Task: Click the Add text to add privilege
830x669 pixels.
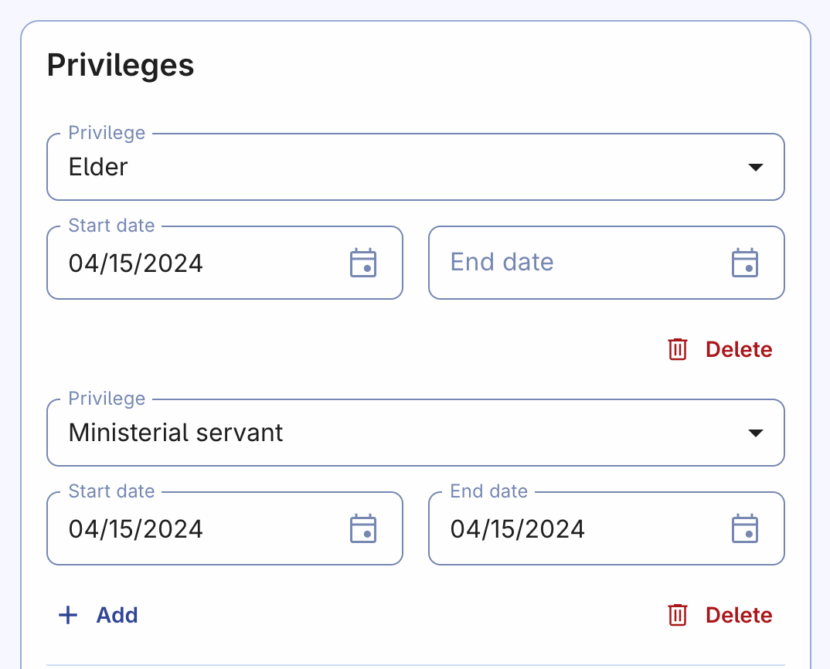Action: pos(117,615)
